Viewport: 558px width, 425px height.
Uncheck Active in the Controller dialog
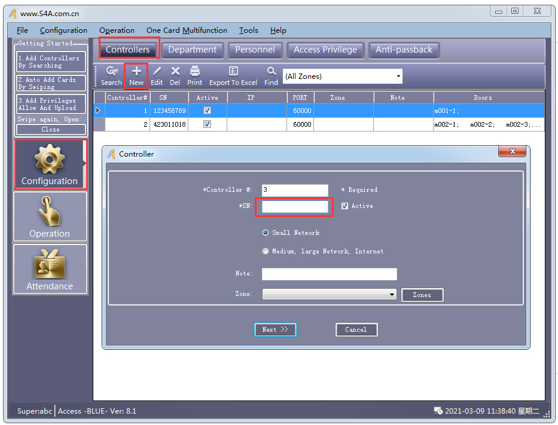point(344,205)
